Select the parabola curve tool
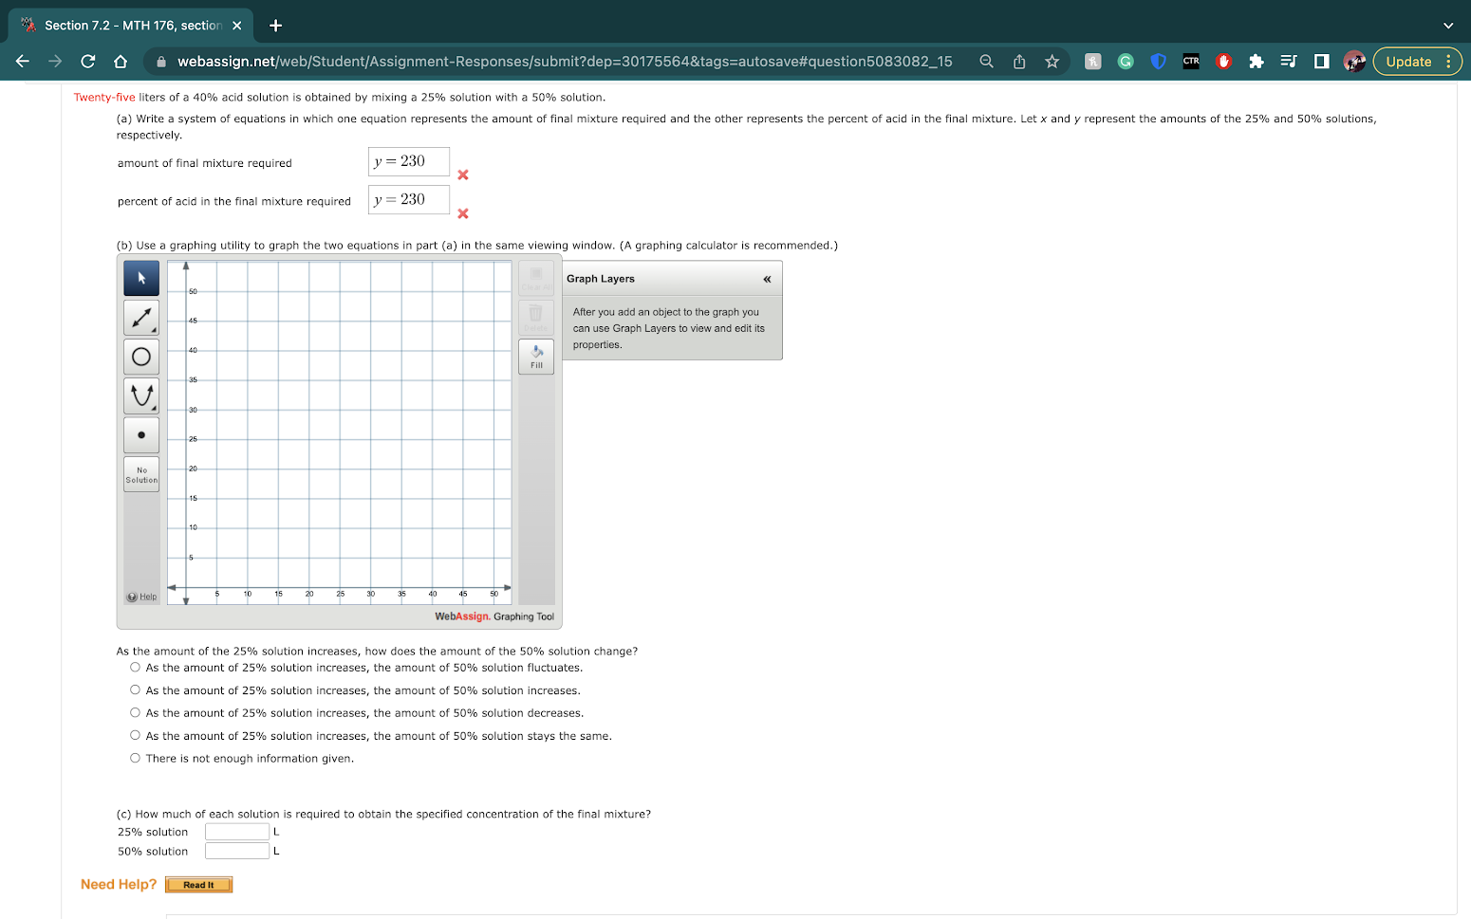The height and width of the screenshot is (919, 1471). [141, 395]
